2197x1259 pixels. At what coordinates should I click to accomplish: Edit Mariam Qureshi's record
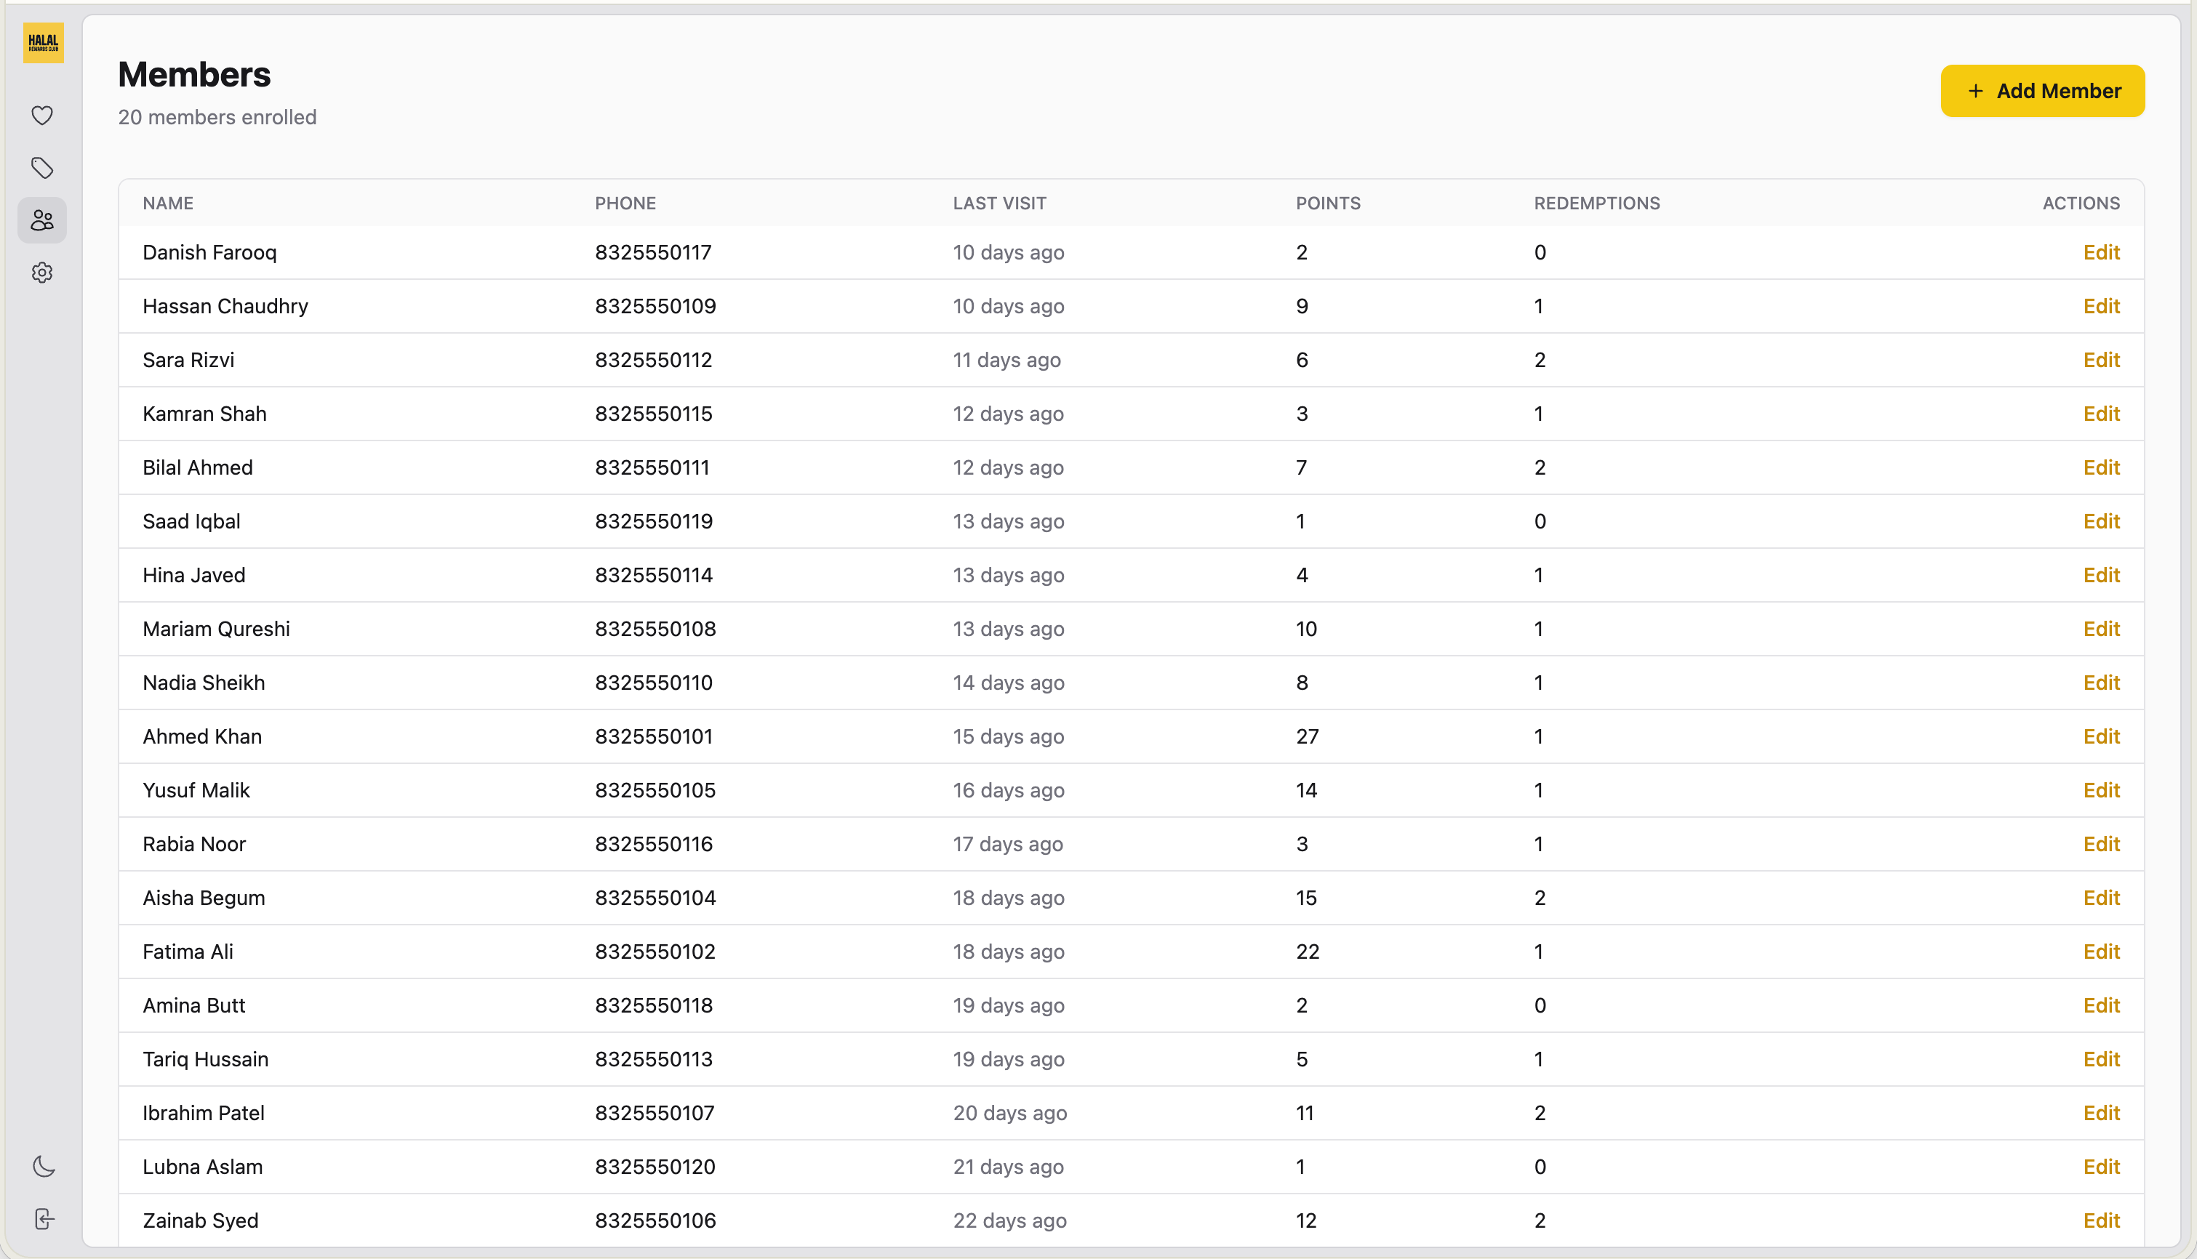pos(2102,629)
